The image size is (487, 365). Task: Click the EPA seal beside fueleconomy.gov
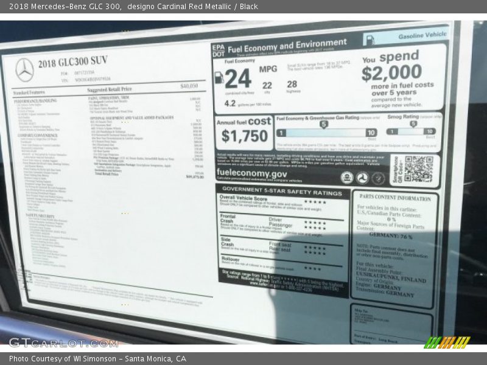pos(347,178)
